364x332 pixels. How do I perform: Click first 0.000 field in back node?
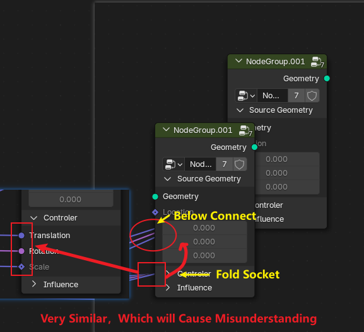click(287, 159)
